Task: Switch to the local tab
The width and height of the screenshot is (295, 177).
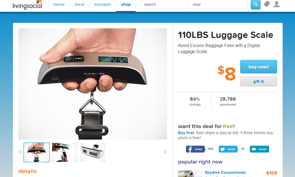Action: 80,4
